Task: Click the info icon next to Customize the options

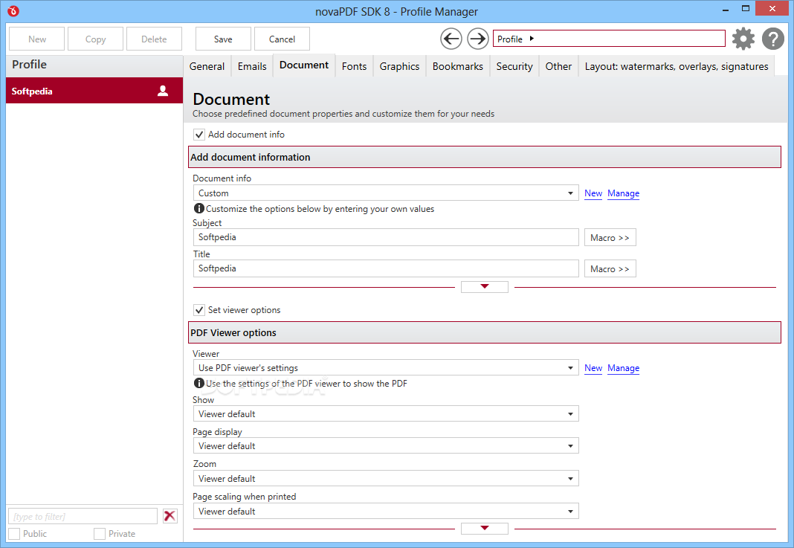Action: pyautogui.click(x=199, y=209)
